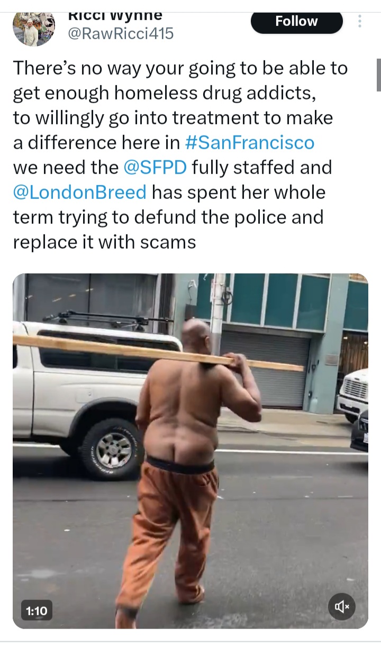Image resolution: width=381 pixels, height=646 pixels.
Task: Click the 'to willingly go into treatment' line
Action: point(173,117)
